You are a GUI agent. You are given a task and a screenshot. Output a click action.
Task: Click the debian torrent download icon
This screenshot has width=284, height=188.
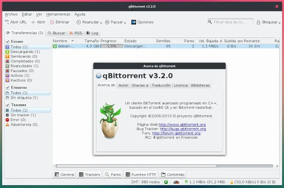[55, 46]
